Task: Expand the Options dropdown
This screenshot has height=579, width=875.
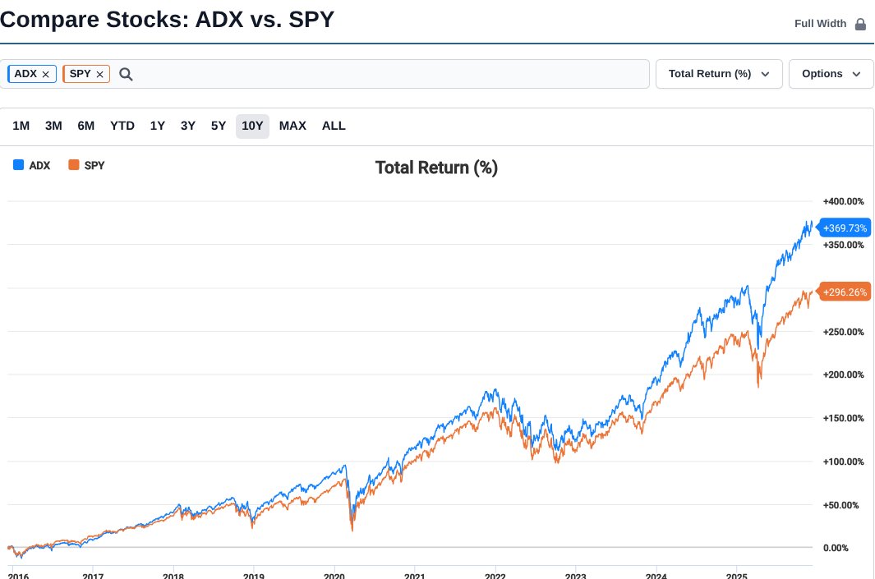Action: coord(831,74)
